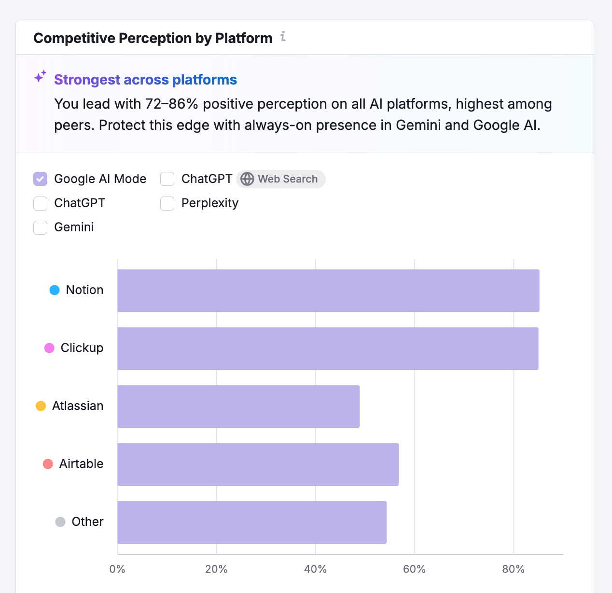Check the Gemini checkbox
The image size is (612, 593).
click(x=40, y=227)
